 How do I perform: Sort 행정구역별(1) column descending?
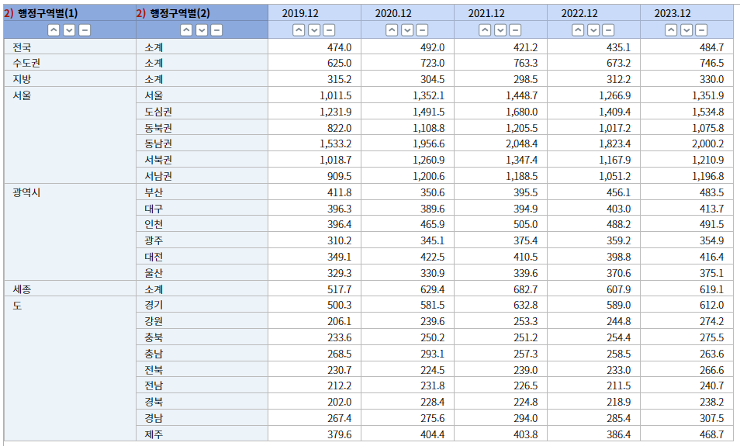pos(69,30)
